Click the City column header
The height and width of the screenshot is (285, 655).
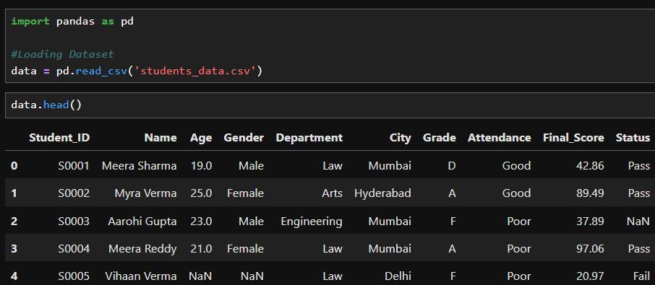[x=401, y=138]
